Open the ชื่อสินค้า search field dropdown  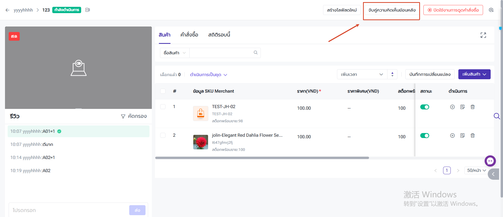point(175,53)
